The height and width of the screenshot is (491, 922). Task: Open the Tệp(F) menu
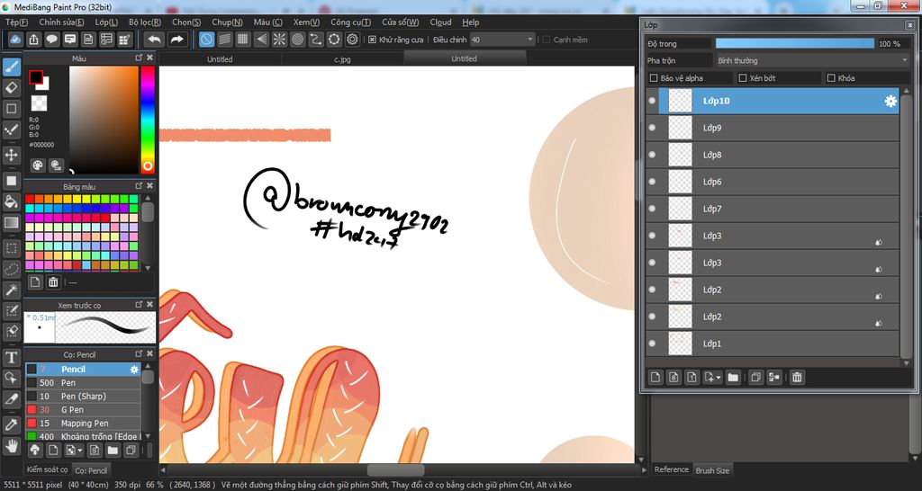coord(16,22)
